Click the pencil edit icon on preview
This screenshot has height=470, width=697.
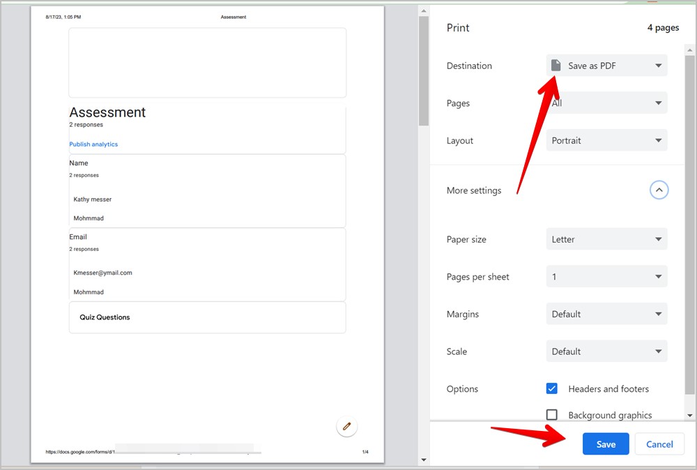(346, 427)
